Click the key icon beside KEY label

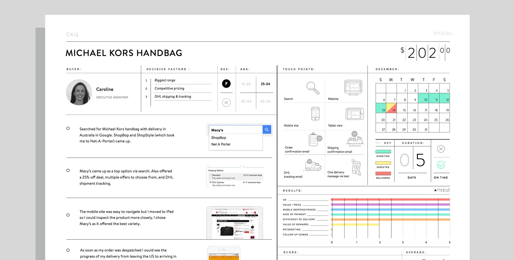(x=378, y=143)
